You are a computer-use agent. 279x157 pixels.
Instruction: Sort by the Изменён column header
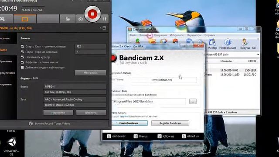click(x=226, y=61)
